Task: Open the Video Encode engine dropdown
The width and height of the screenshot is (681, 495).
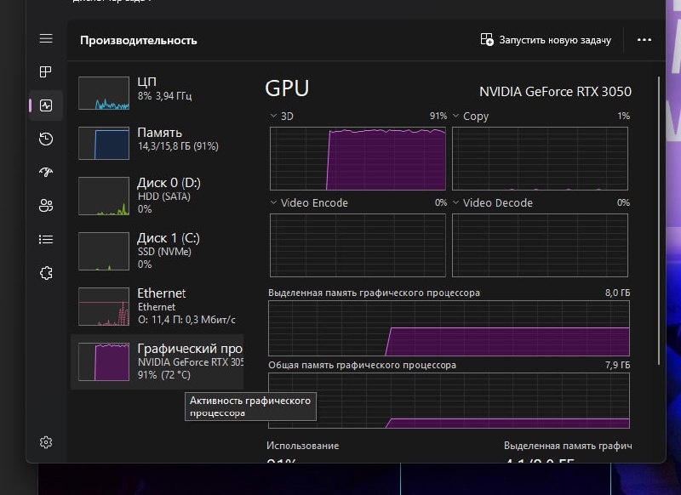Action: coord(273,202)
